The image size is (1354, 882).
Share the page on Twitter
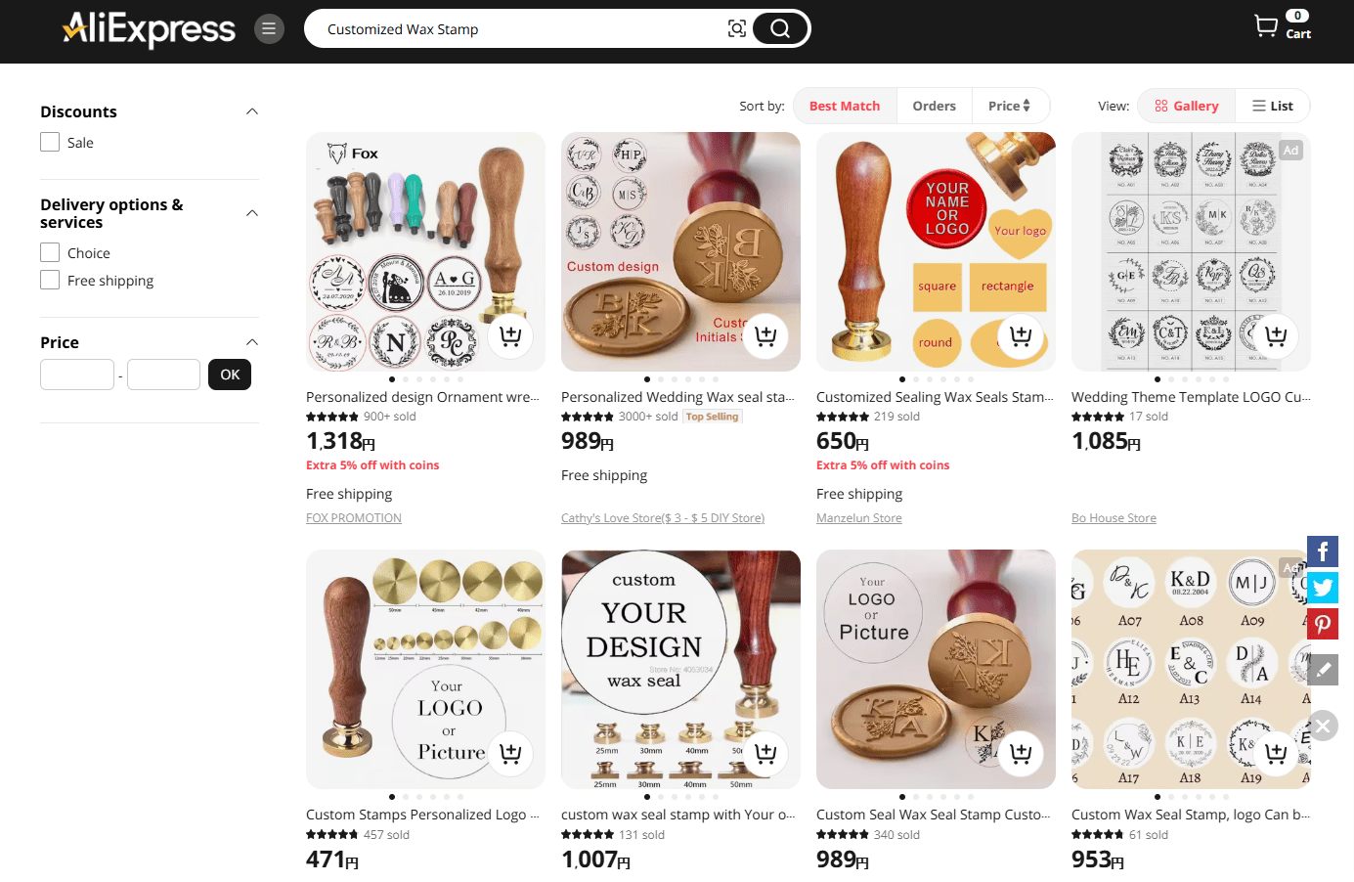(1323, 588)
